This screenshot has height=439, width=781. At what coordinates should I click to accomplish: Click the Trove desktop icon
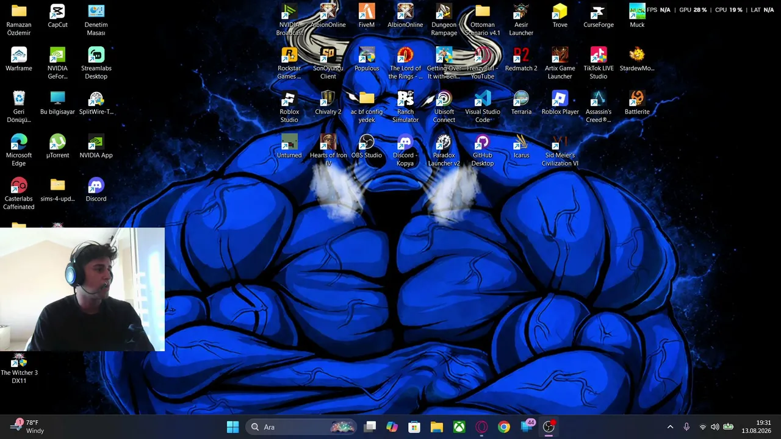[x=560, y=16]
